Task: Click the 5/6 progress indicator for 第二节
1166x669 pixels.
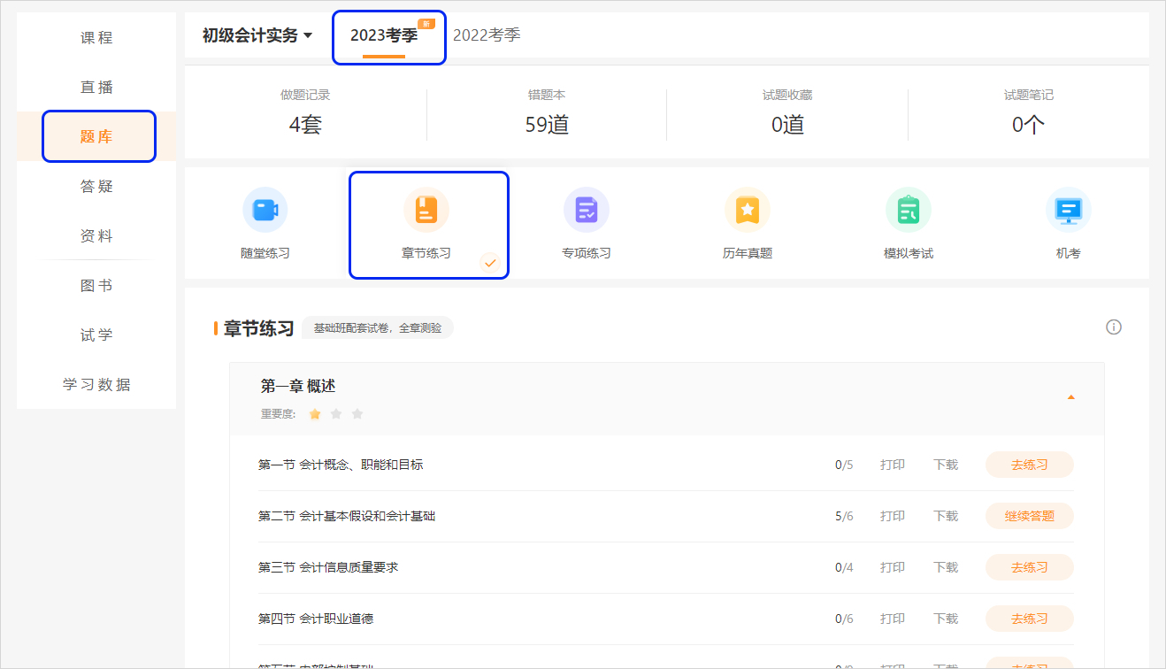Action: 843,515
